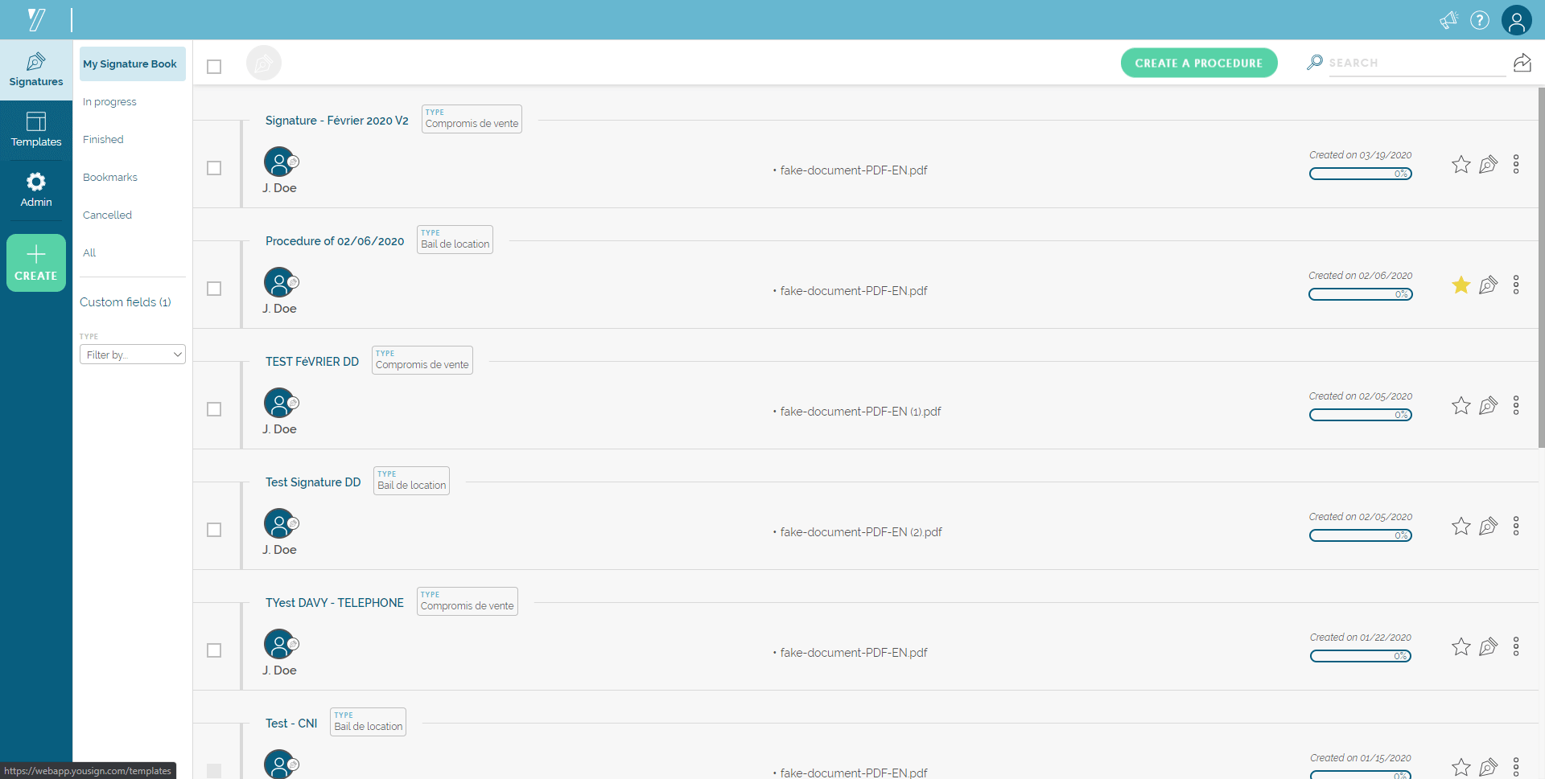Click sign pen icon for TYest DAVY - TELEPHONE
This screenshot has height=779, width=1545.
[x=1489, y=647]
